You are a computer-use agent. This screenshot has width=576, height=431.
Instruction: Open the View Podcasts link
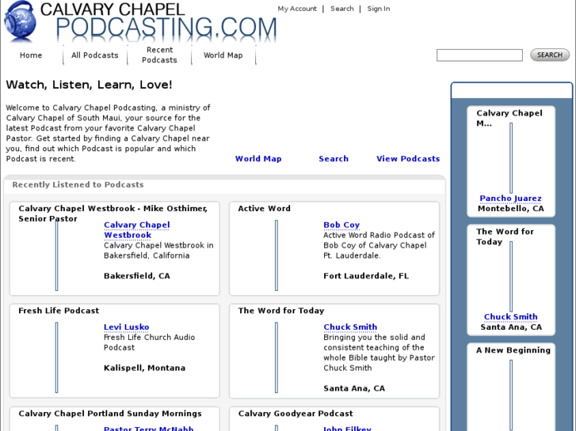coord(408,159)
